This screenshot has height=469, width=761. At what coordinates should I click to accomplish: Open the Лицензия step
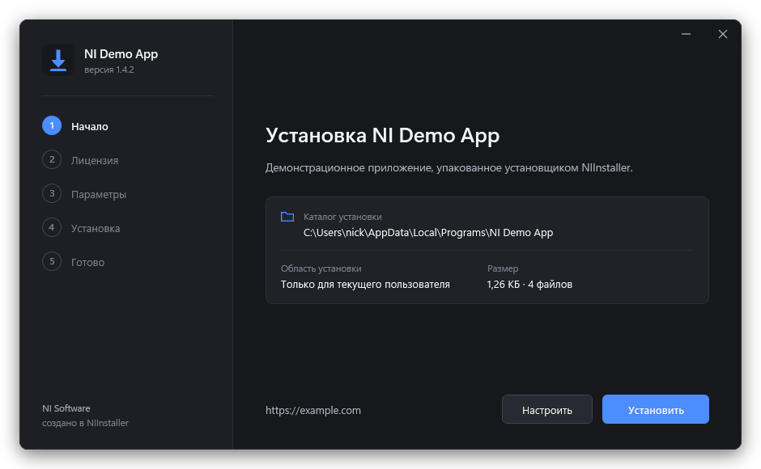coord(95,161)
